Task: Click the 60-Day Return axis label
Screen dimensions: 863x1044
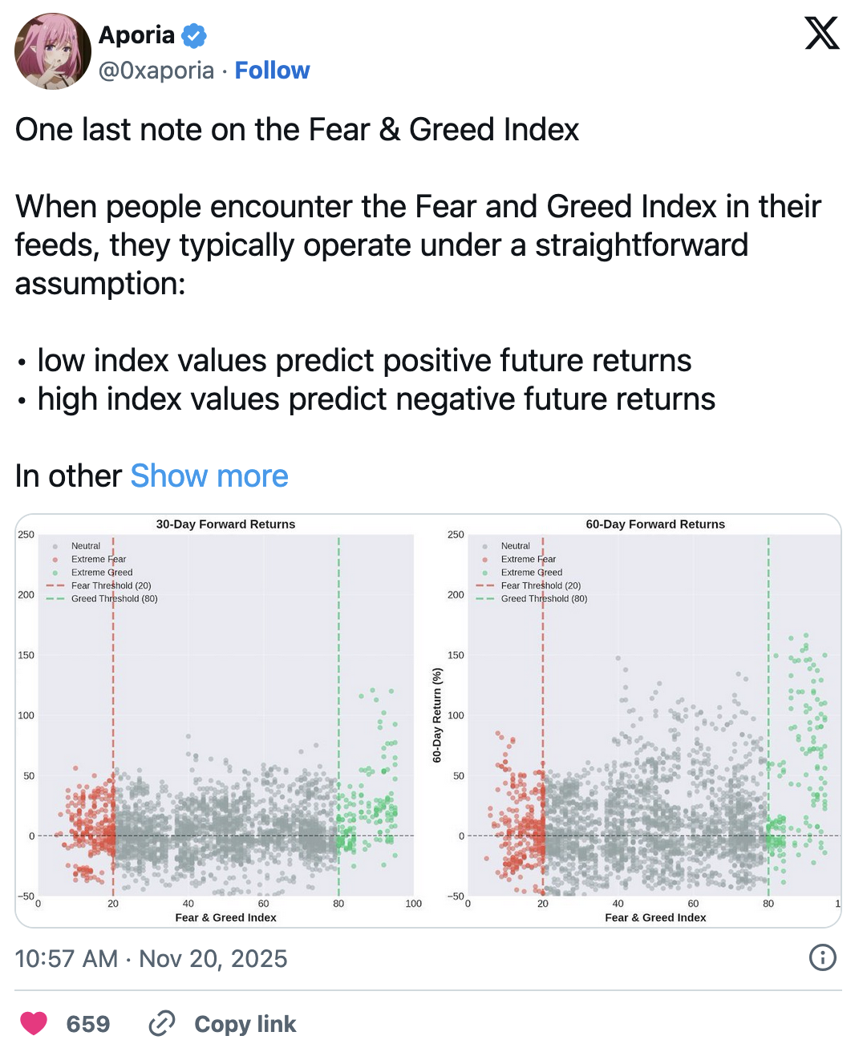Action: pyautogui.click(x=437, y=714)
